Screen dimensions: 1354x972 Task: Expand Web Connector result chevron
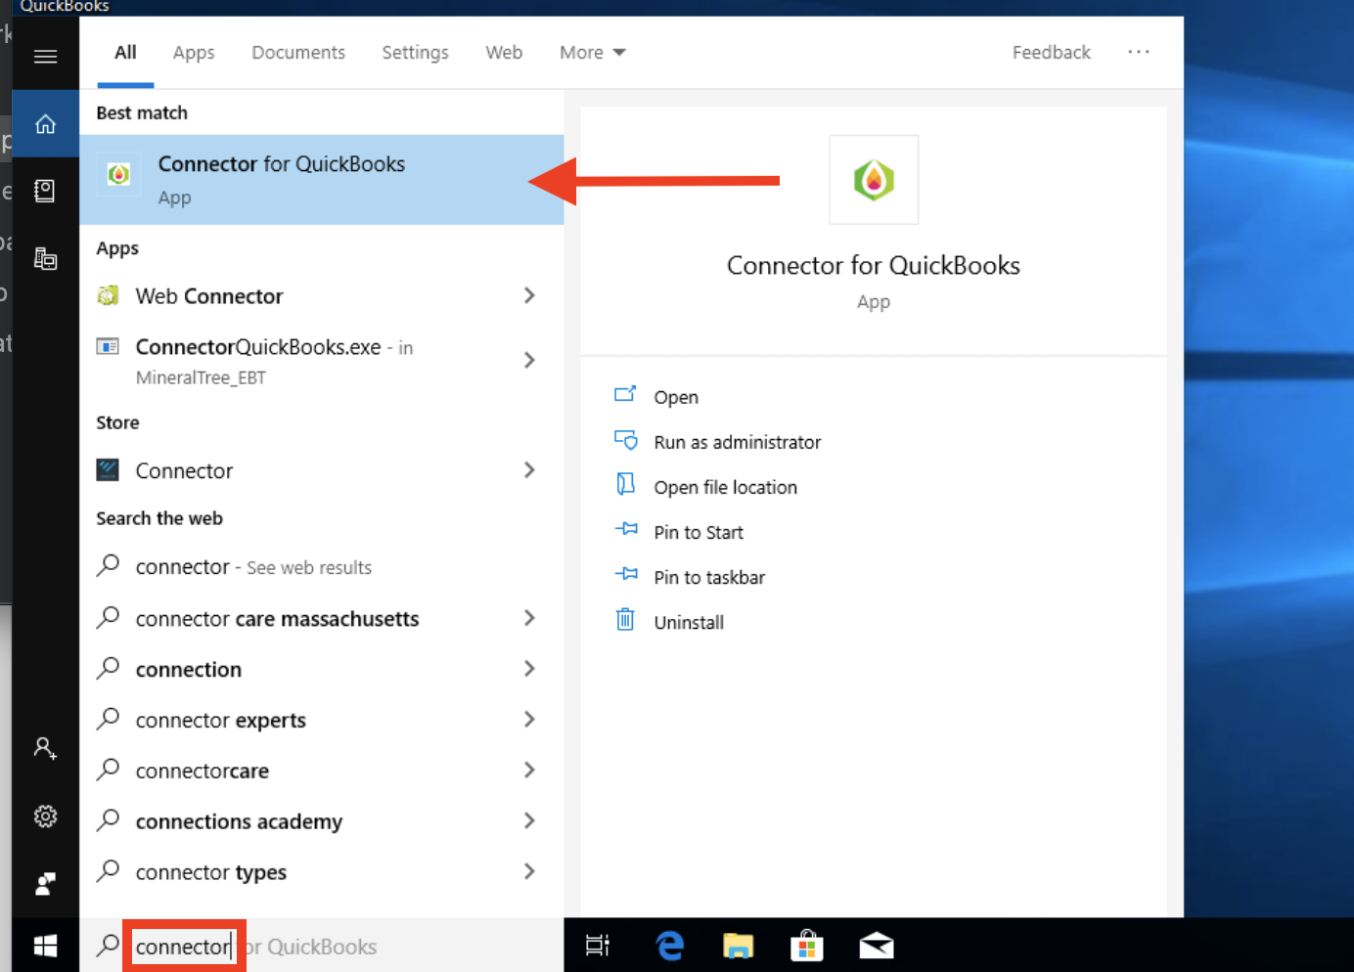(529, 295)
